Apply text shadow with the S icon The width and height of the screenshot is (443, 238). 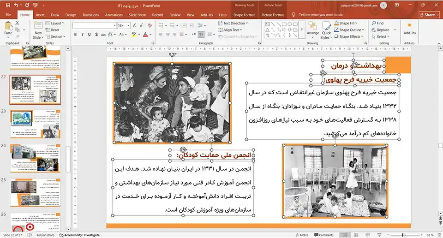[96, 35]
